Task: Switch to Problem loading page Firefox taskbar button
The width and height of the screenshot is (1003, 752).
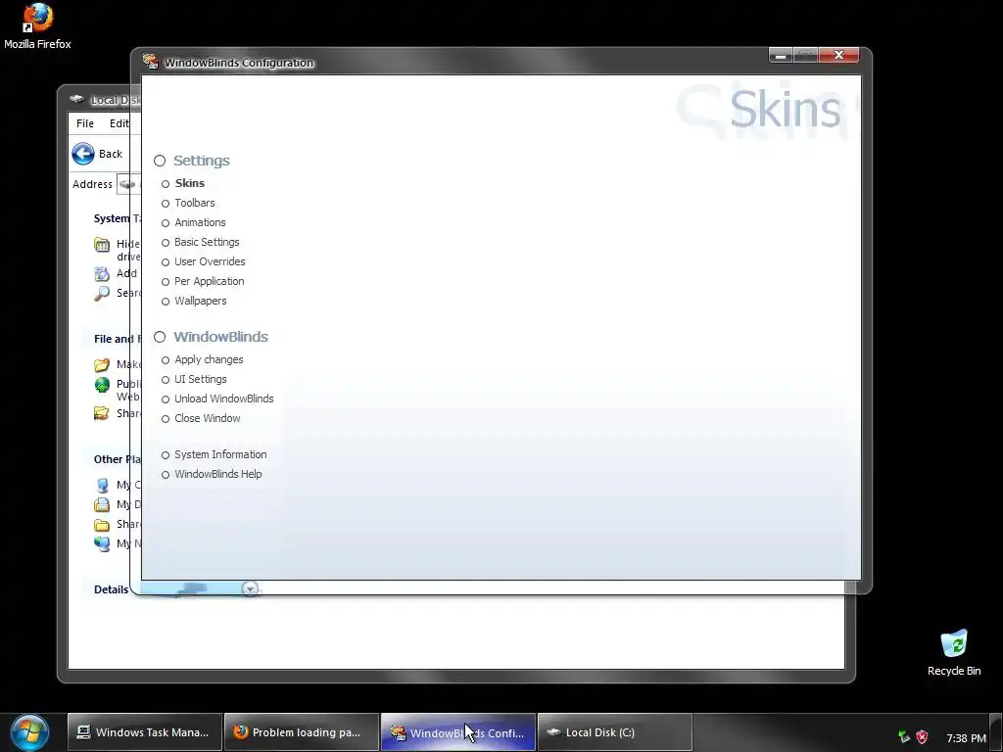Action: (302, 732)
